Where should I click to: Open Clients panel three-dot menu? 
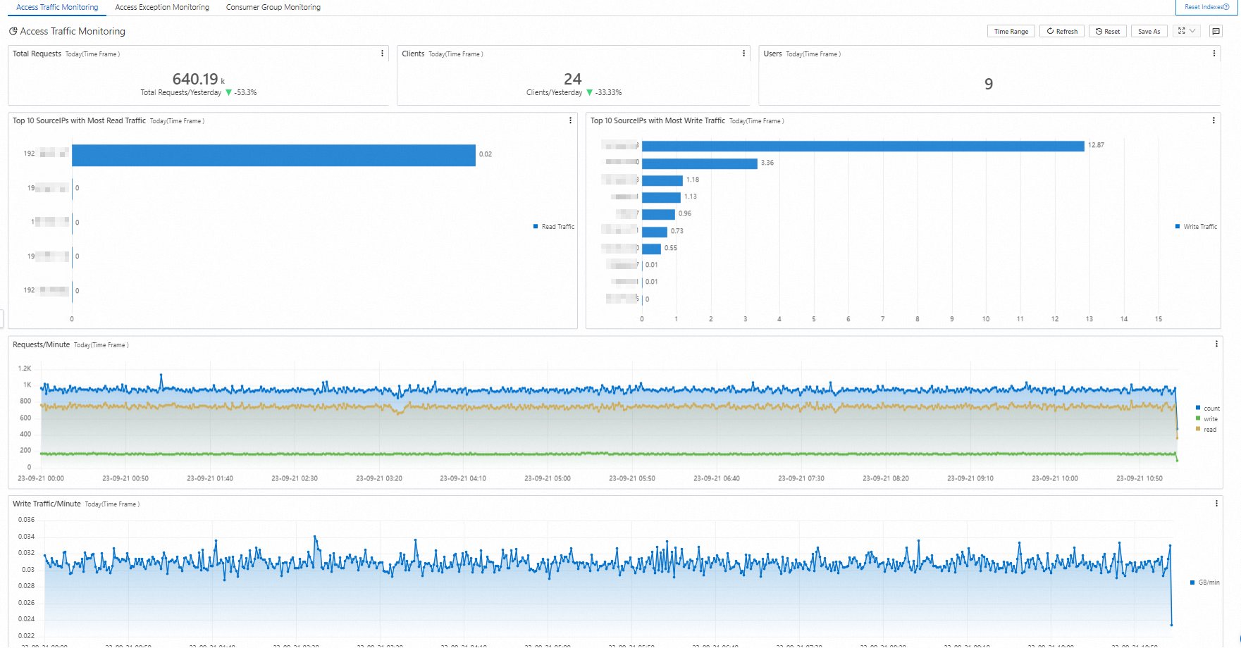click(x=743, y=54)
